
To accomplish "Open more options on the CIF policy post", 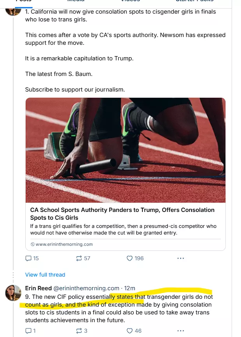I will click(x=180, y=331).
